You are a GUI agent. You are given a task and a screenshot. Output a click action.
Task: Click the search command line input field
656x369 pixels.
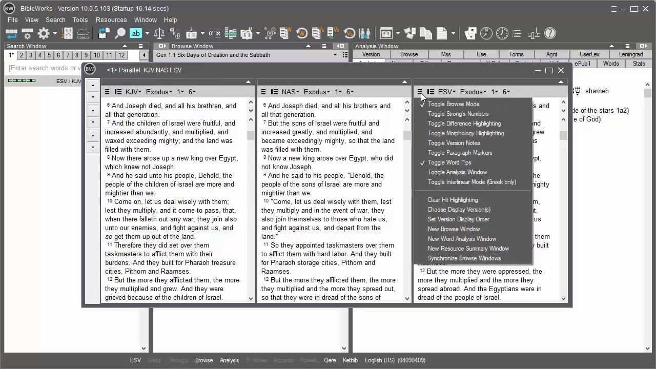pos(45,68)
